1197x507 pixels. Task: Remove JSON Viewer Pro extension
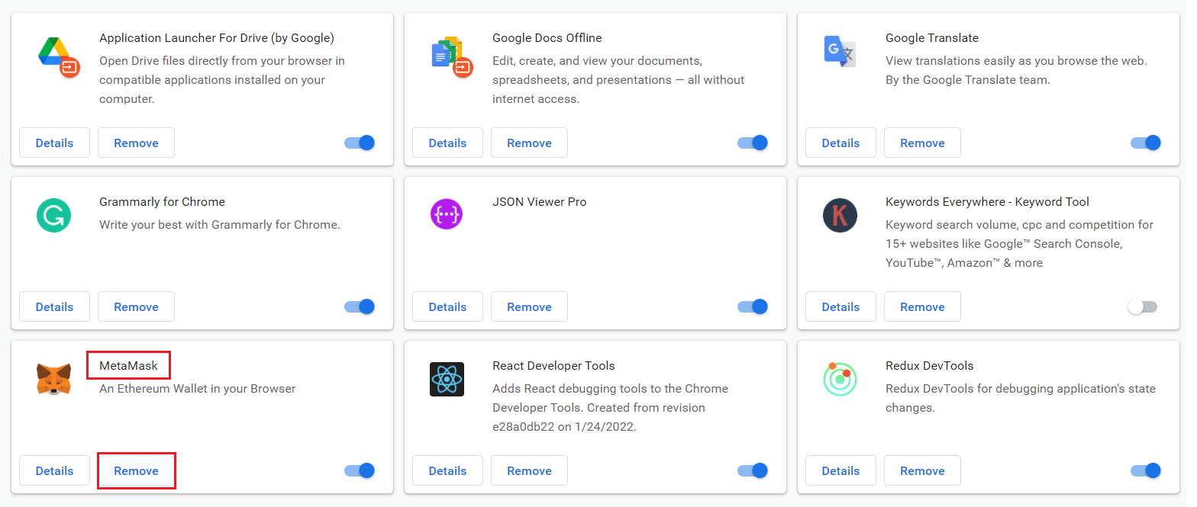click(x=529, y=306)
